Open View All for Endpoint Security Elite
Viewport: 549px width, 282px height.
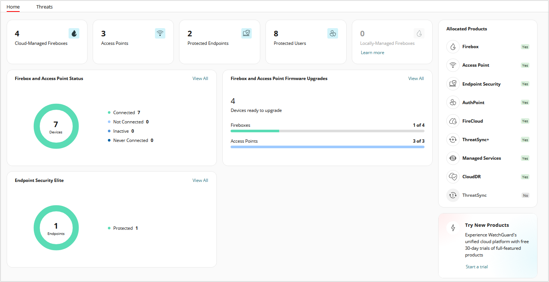click(x=200, y=180)
